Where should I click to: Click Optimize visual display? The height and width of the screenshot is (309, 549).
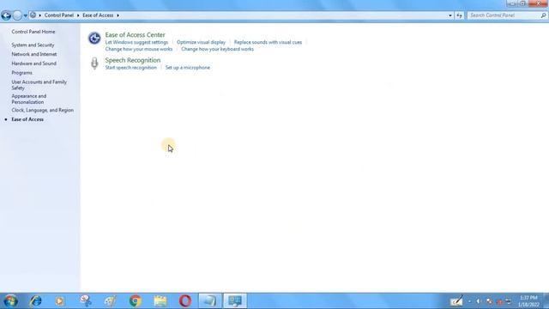click(201, 42)
